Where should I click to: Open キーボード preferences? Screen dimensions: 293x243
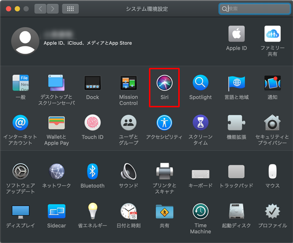point(201,174)
